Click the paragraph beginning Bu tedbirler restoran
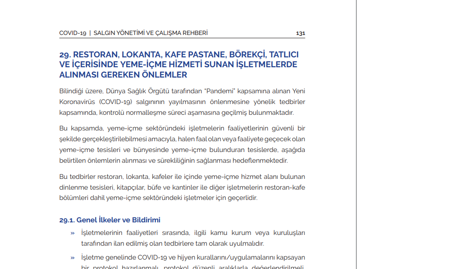This screenshot has height=269, width=449. pos(182,187)
